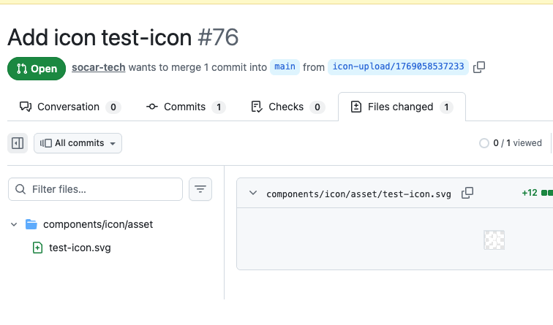Image resolution: width=553 pixels, height=325 pixels.
Task: Click the search magnifier in Filter files
Action: (20, 189)
